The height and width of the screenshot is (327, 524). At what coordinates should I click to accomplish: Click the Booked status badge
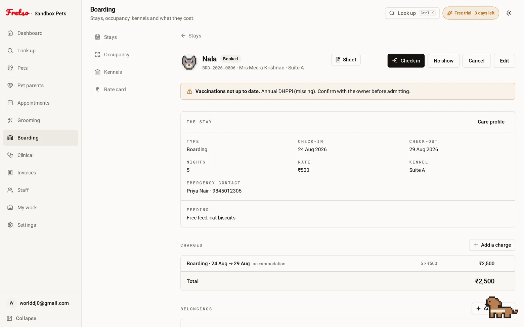[230, 59]
